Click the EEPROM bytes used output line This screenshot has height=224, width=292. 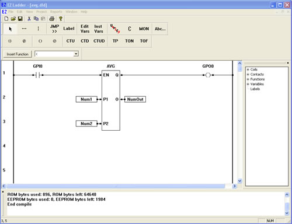point(57,199)
